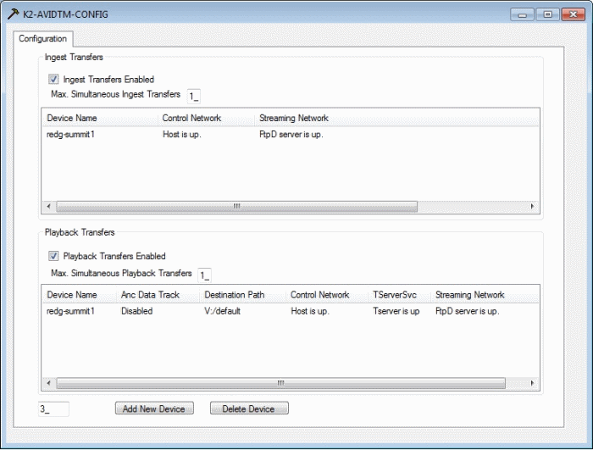Click the K2-AVIDTM-CONFIG hammer title icon
593x450 pixels.
coord(13,14)
